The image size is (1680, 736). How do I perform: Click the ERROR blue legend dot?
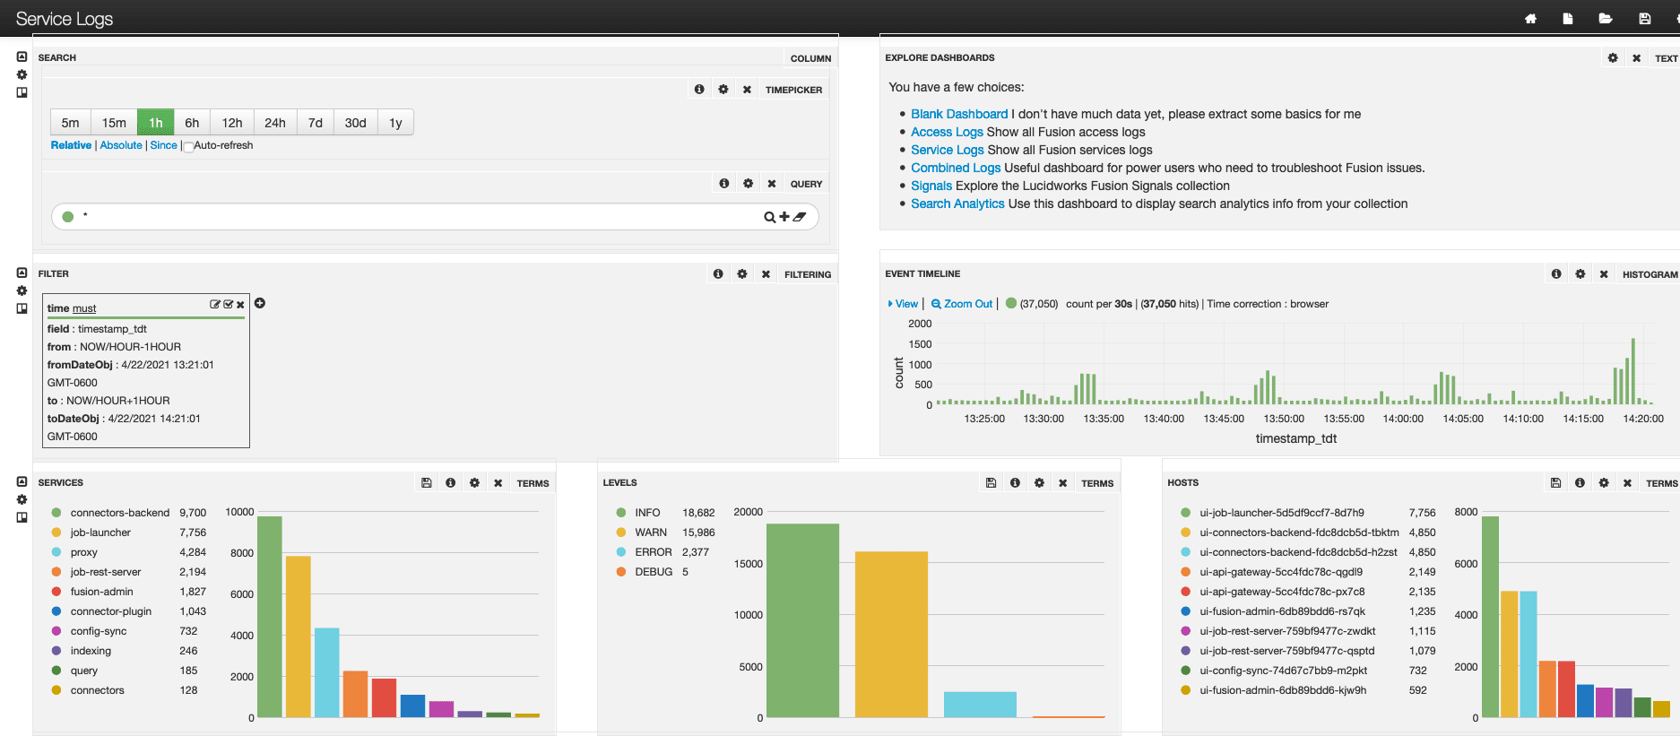[x=621, y=552]
